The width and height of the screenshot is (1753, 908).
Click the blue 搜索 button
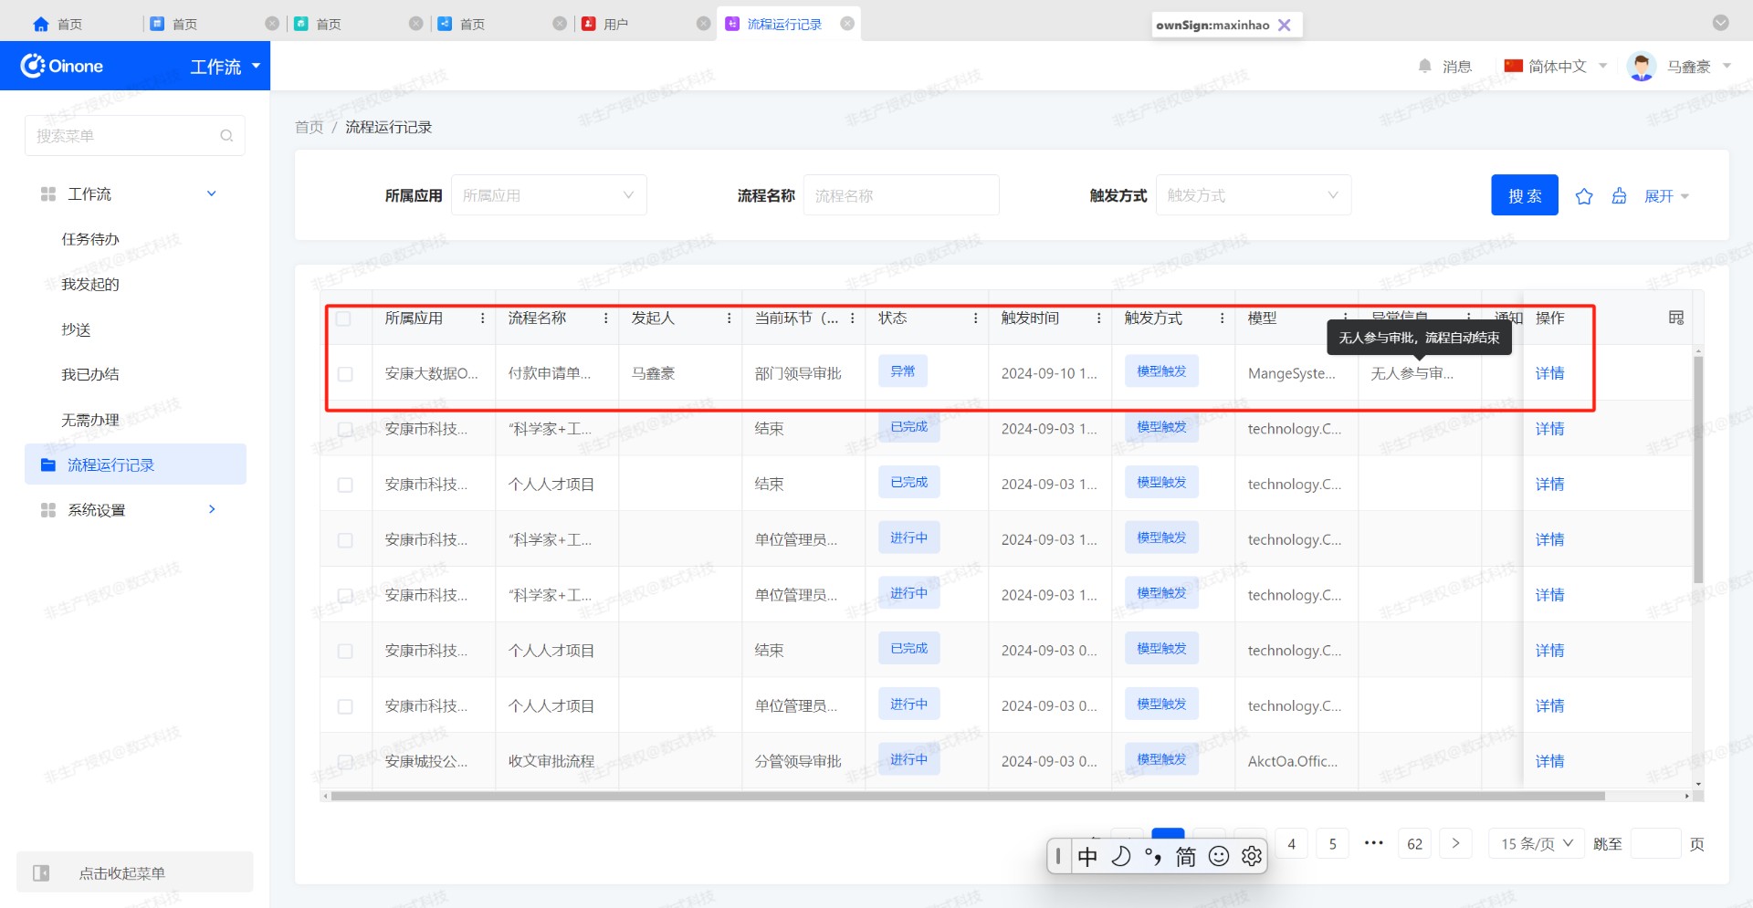(x=1525, y=195)
